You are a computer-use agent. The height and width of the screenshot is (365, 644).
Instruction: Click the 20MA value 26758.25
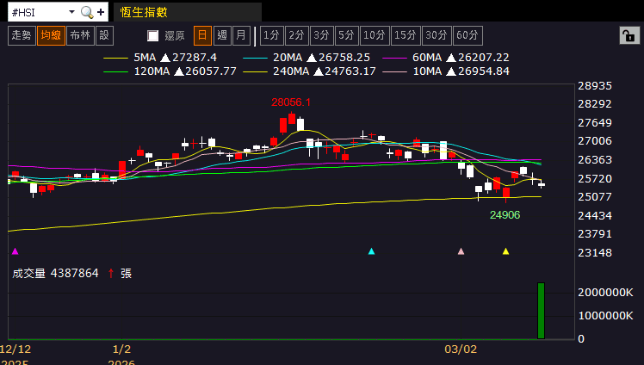click(344, 58)
